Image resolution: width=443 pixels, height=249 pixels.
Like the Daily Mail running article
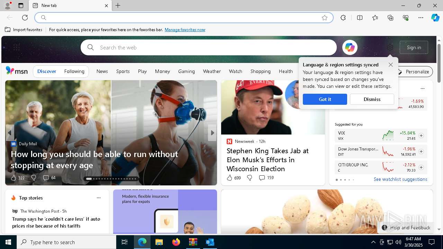13,178
